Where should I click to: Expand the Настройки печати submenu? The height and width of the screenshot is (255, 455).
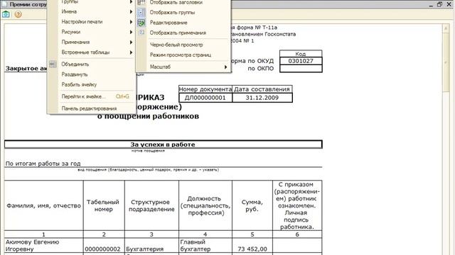point(92,22)
